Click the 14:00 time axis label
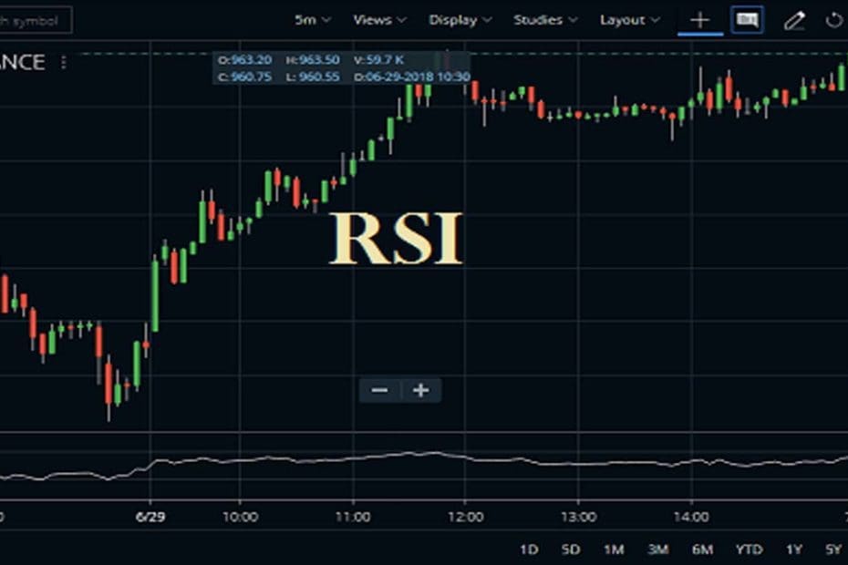Screen dimensions: 848x565 pos(691,517)
